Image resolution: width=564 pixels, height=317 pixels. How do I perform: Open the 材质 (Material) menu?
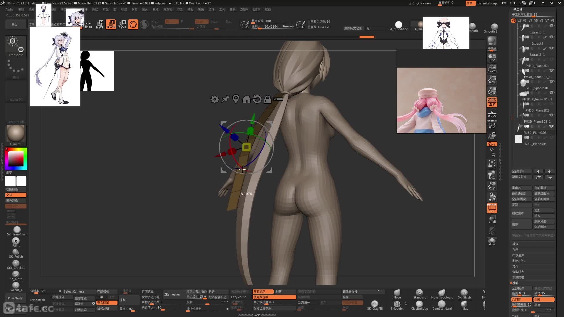pyautogui.click(x=134, y=9)
